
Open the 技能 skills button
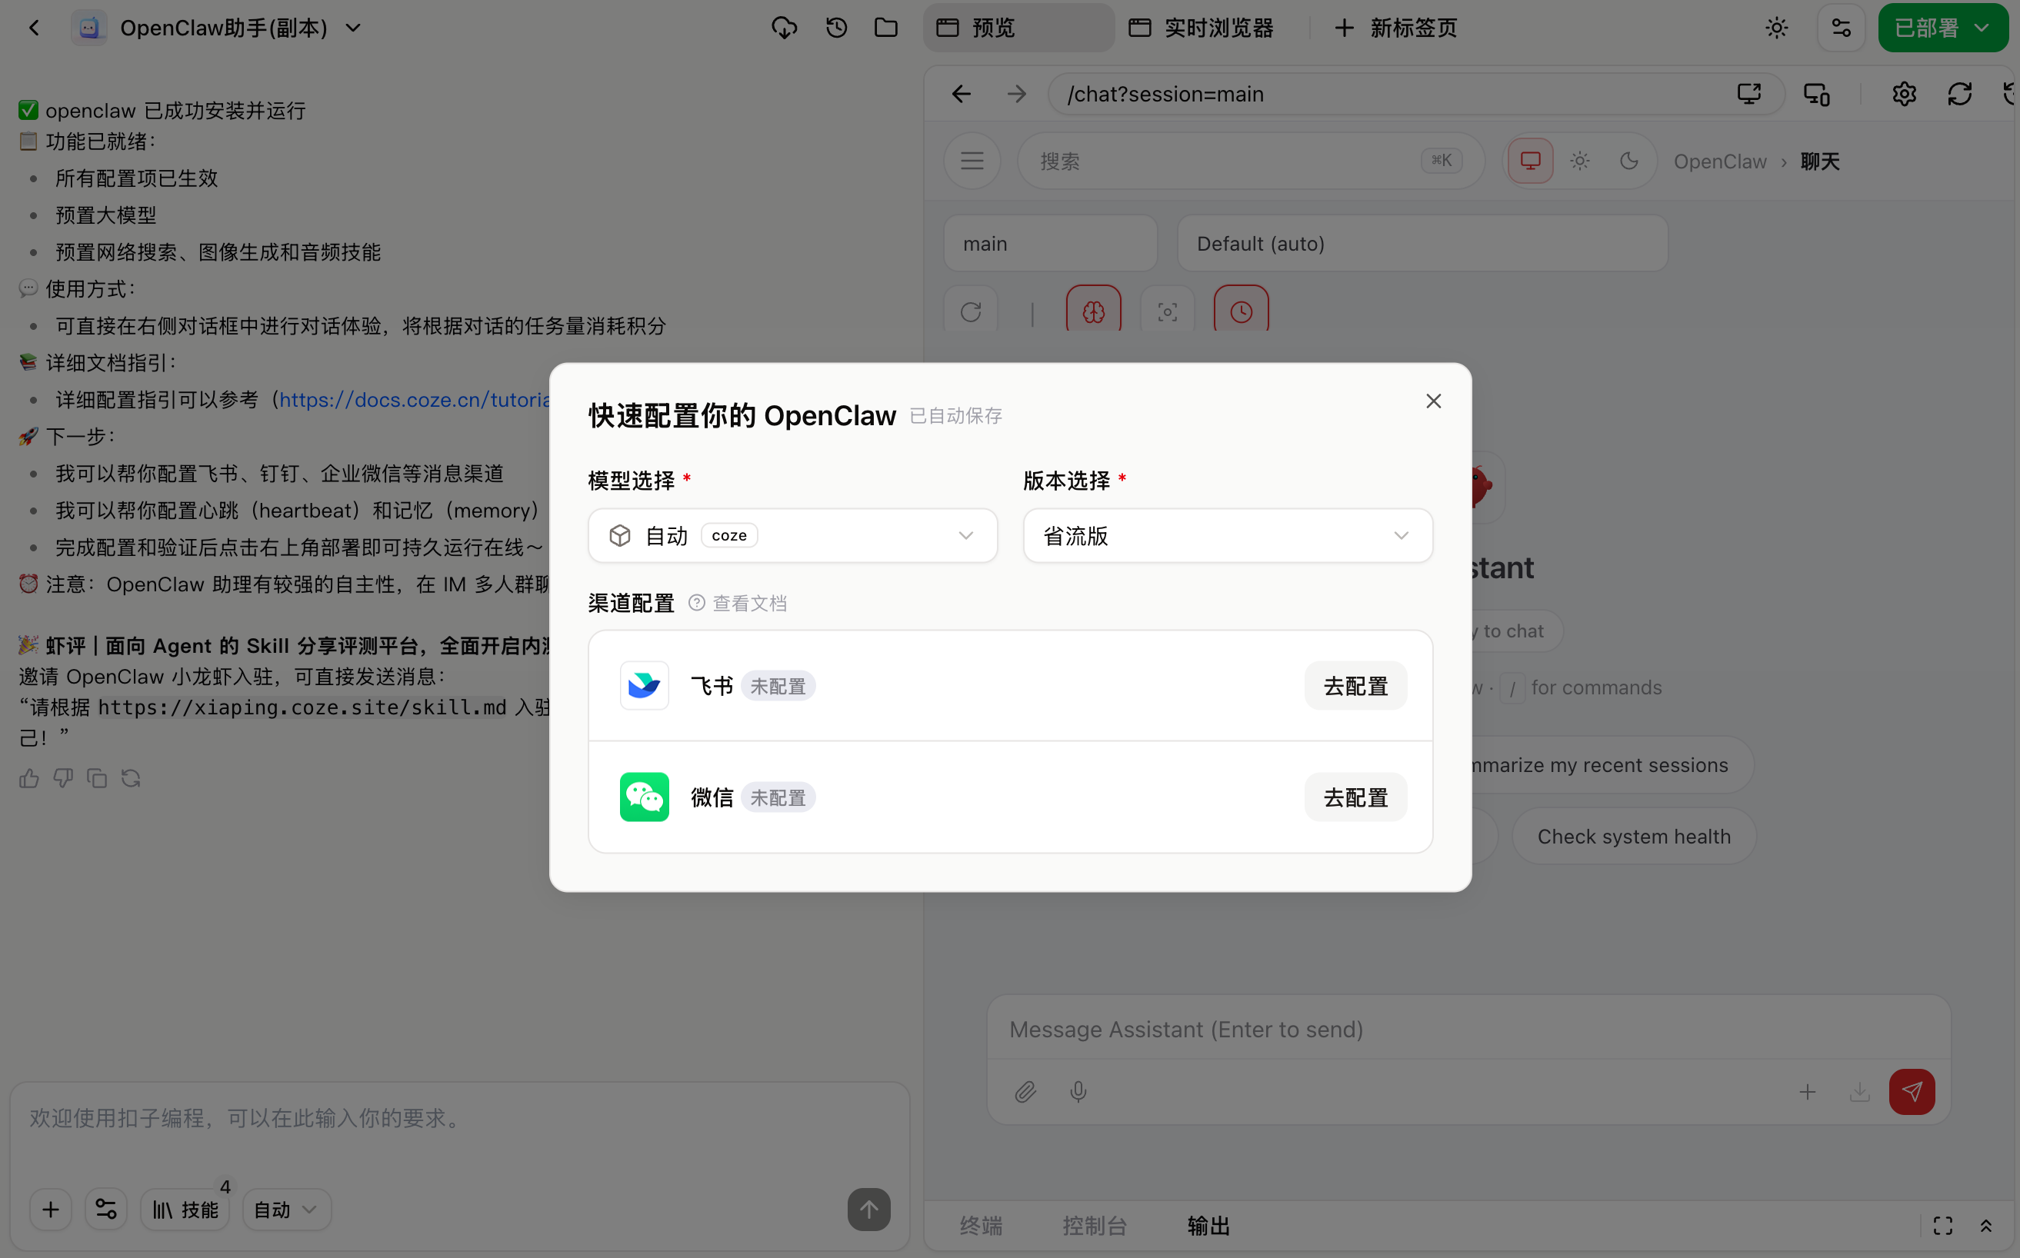pos(185,1209)
